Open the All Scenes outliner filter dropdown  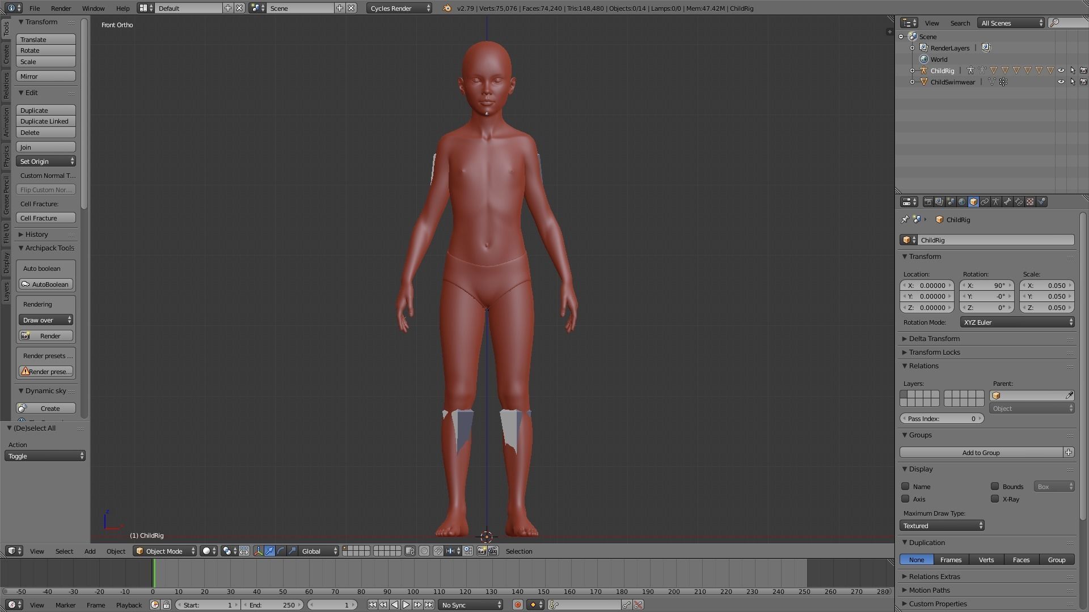pyautogui.click(x=1011, y=23)
